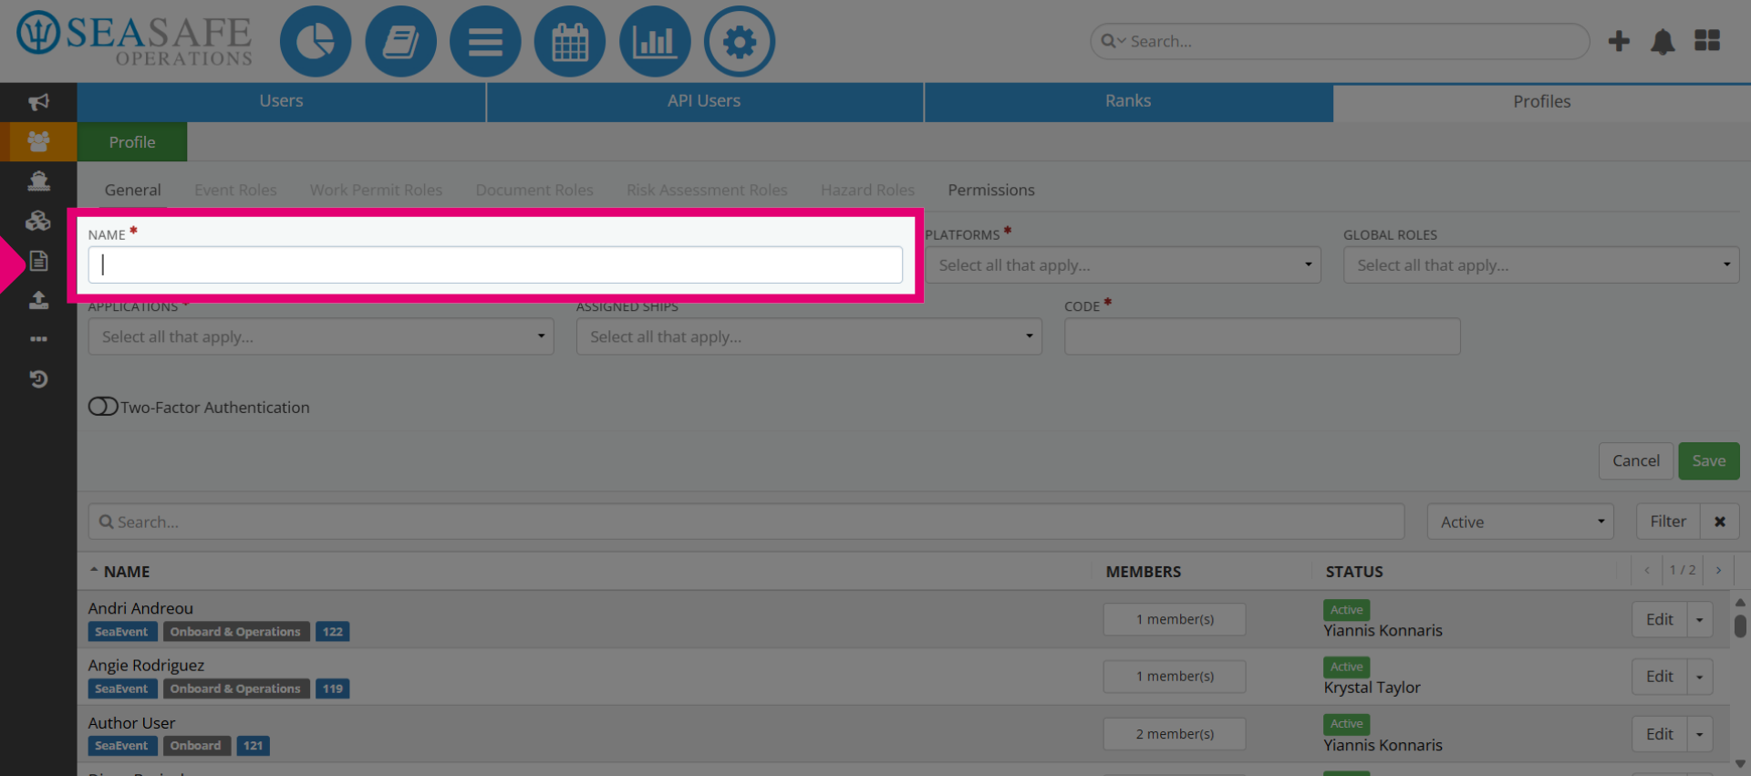Edit the Angie Rodriguez profile
The width and height of the screenshot is (1751, 776).
[1660, 677]
